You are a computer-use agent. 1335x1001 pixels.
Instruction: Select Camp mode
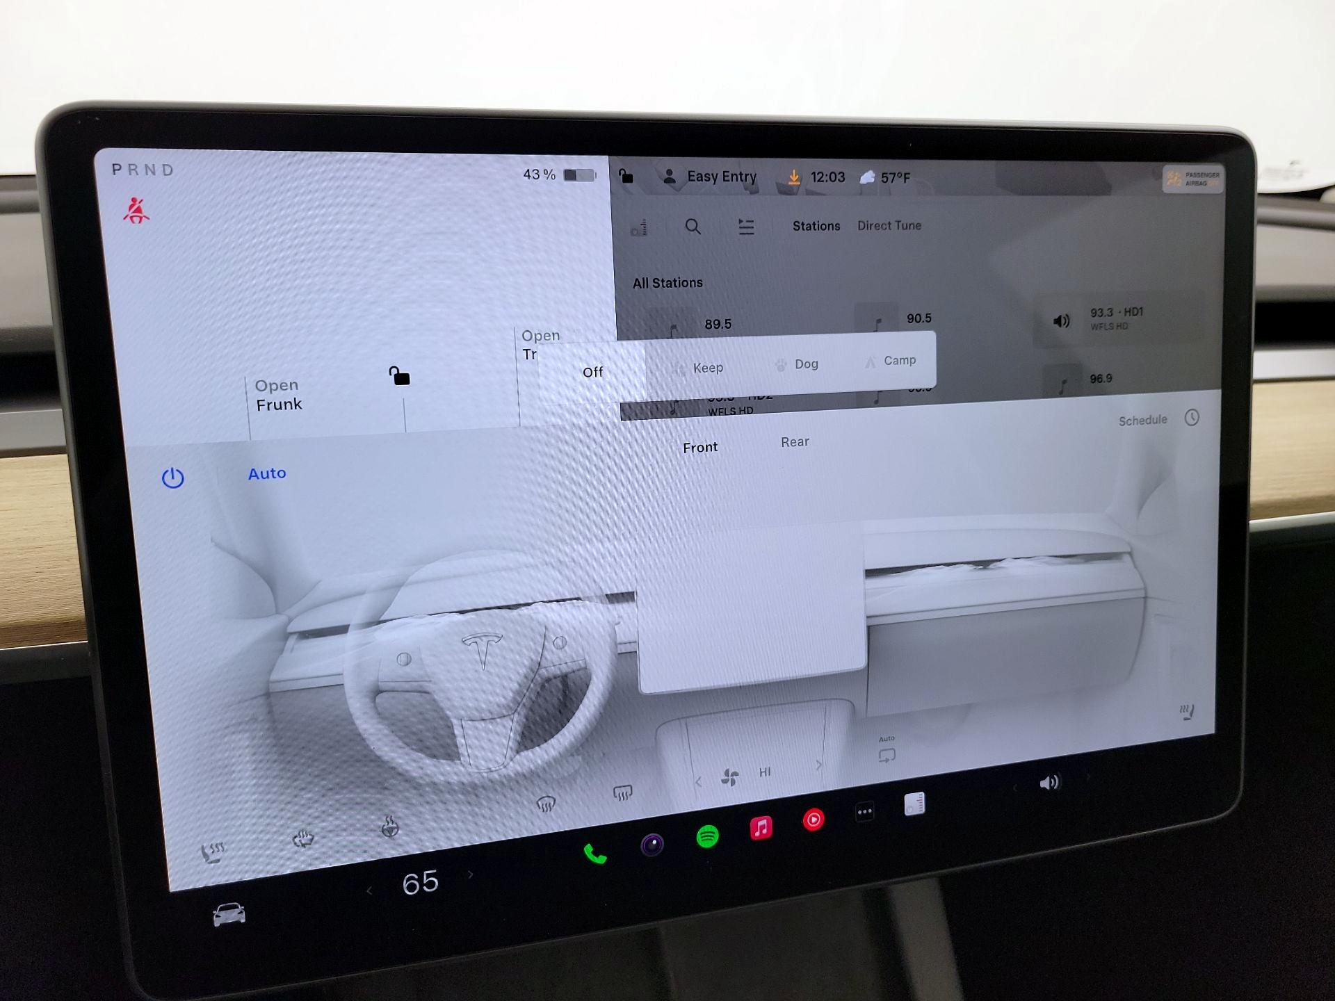pos(891,361)
